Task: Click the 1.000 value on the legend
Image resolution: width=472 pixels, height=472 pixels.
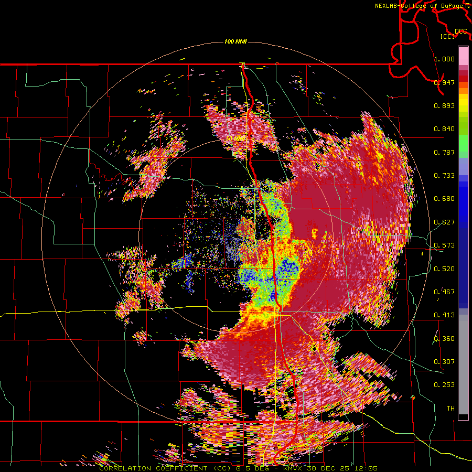Action: click(444, 59)
